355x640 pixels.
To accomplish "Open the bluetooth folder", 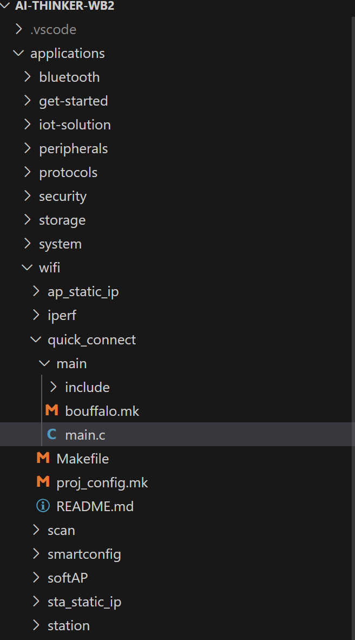I will [69, 77].
